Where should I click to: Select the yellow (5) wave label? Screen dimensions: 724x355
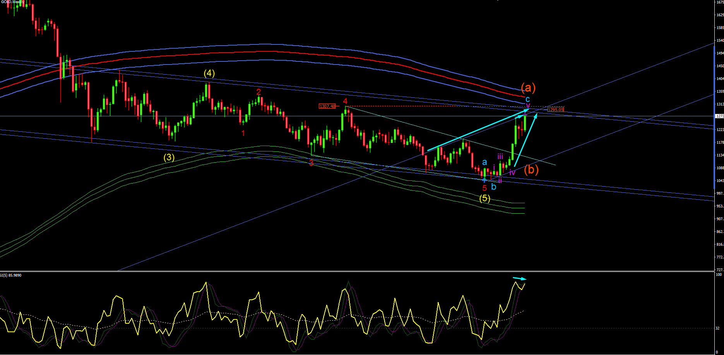(485, 198)
